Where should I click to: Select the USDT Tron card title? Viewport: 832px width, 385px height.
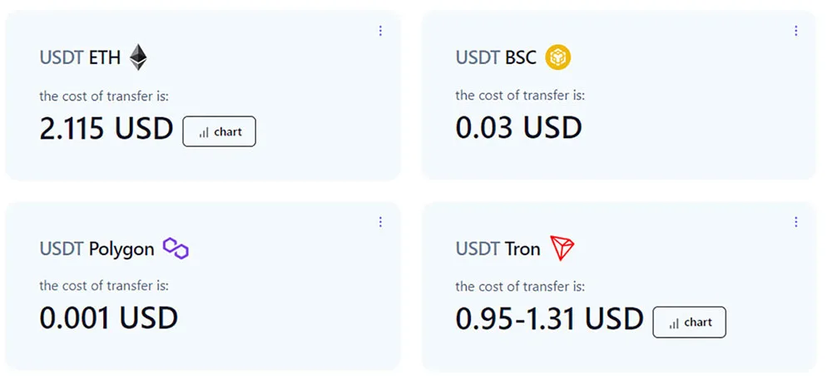coord(498,248)
